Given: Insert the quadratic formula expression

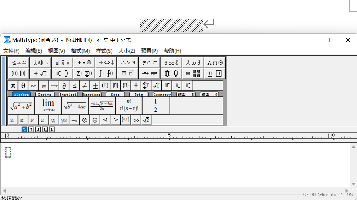Looking at the screenshot, I should tap(102, 106).
